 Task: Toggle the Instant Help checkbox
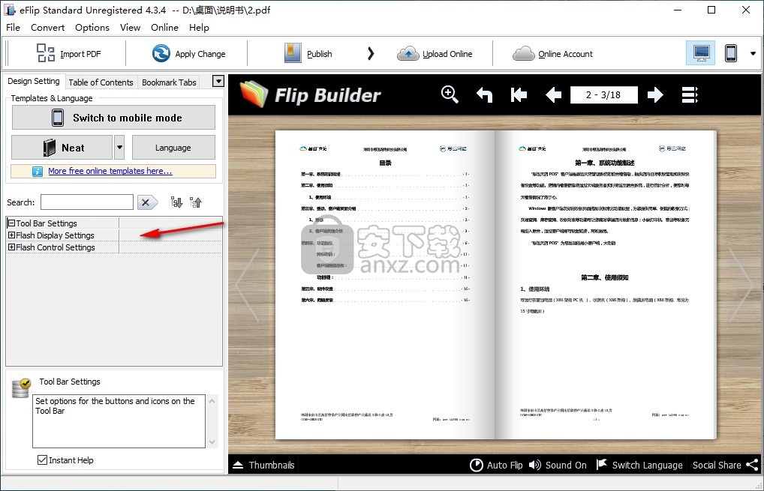[x=42, y=460]
